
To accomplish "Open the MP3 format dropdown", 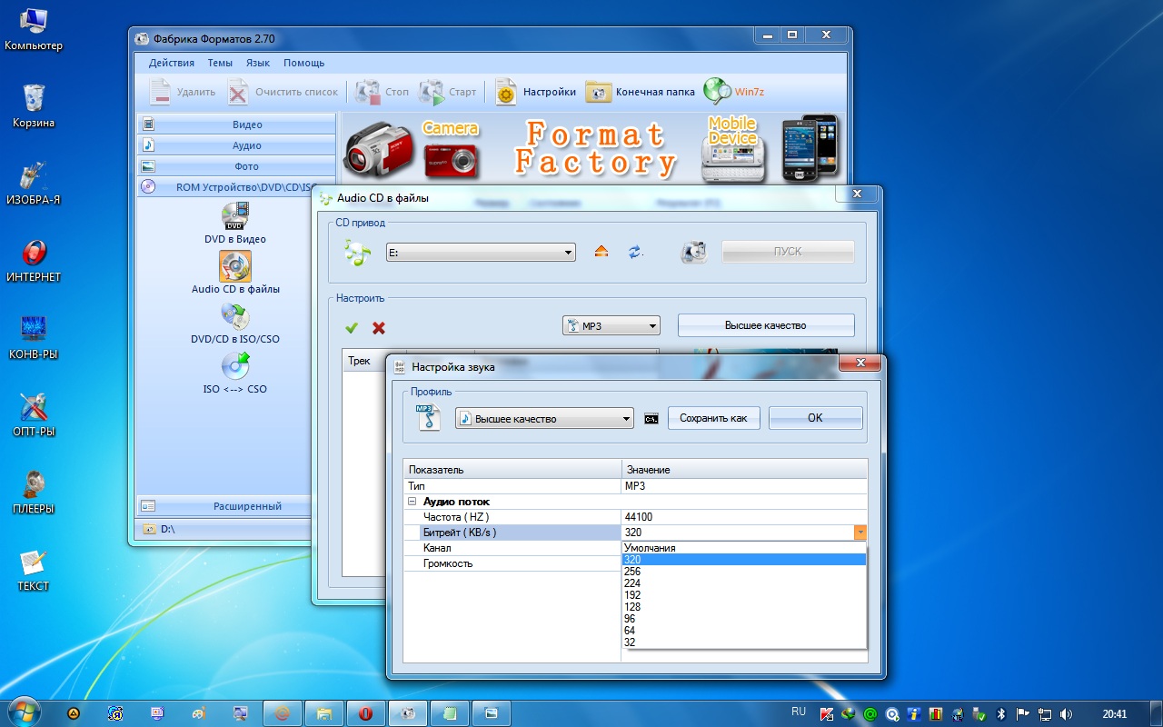I will coord(611,325).
